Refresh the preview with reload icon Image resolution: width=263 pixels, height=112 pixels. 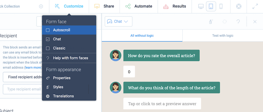tap(225, 22)
